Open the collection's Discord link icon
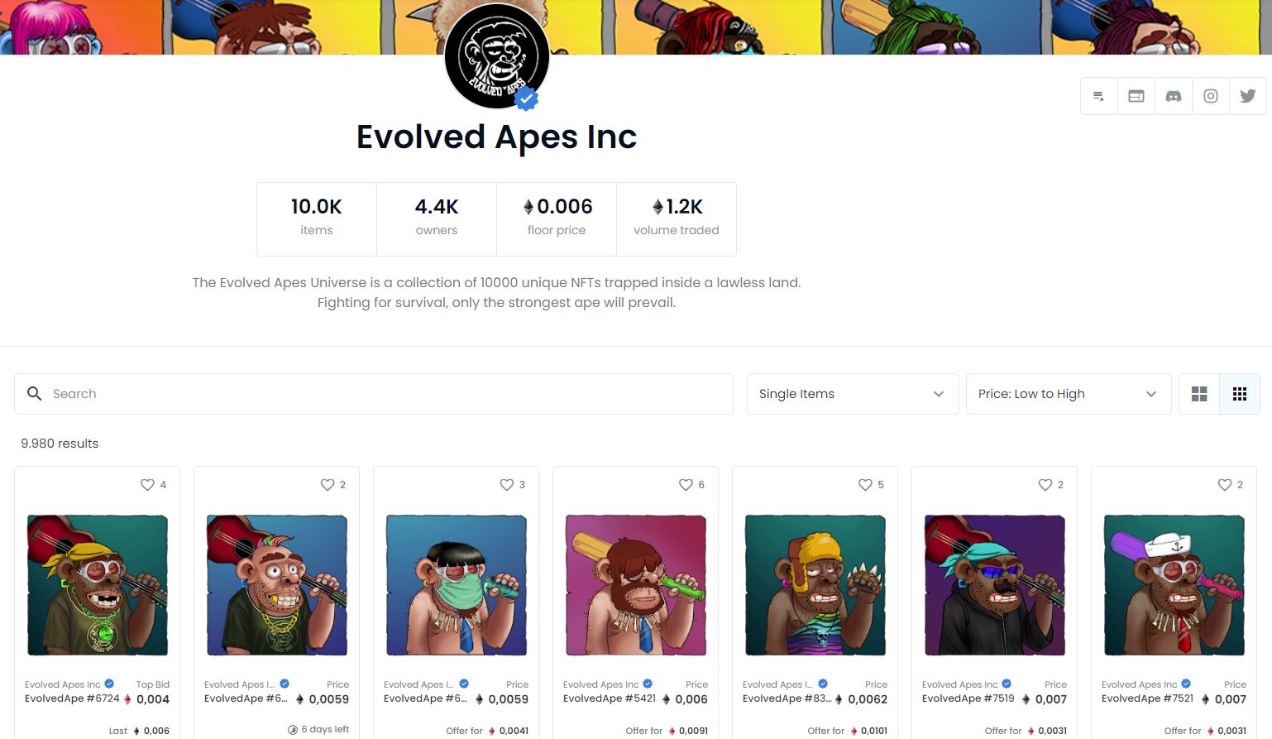Image resolution: width=1272 pixels, height=739 pixels. pyautogui.click(x=1173, y=96)
